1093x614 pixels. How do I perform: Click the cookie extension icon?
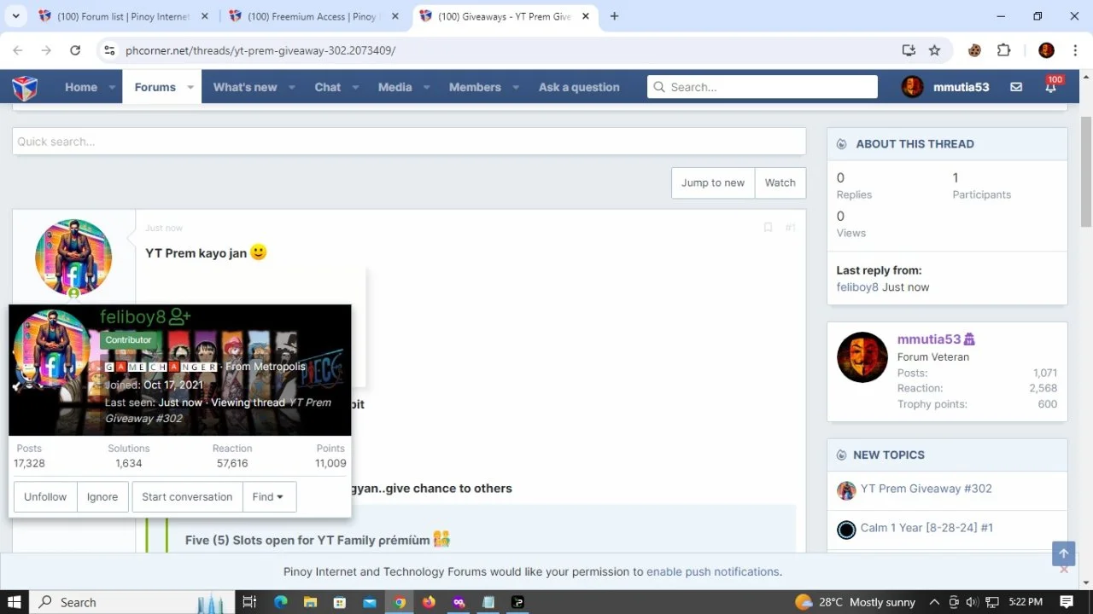974,50
